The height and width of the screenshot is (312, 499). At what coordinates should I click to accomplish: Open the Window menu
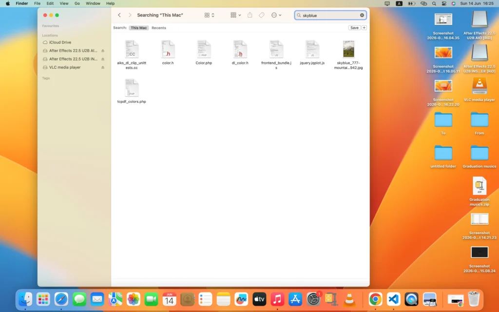click(x=93, y=3)
